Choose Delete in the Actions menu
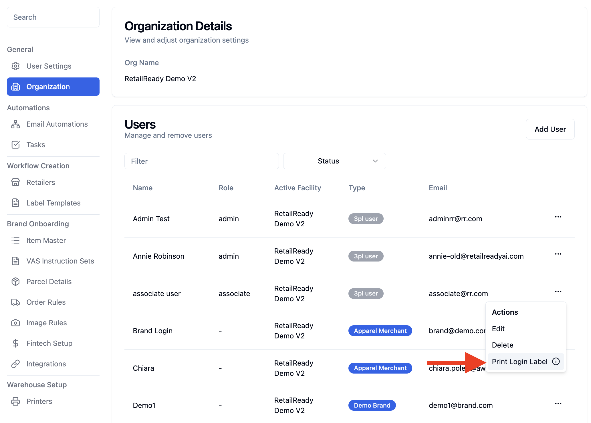Viewport: 591px width, 423px height. 526,345
